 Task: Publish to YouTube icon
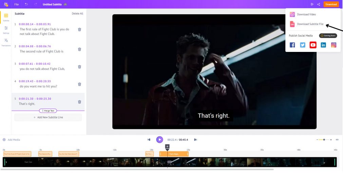pyautogui.click(x=313, y=45)
